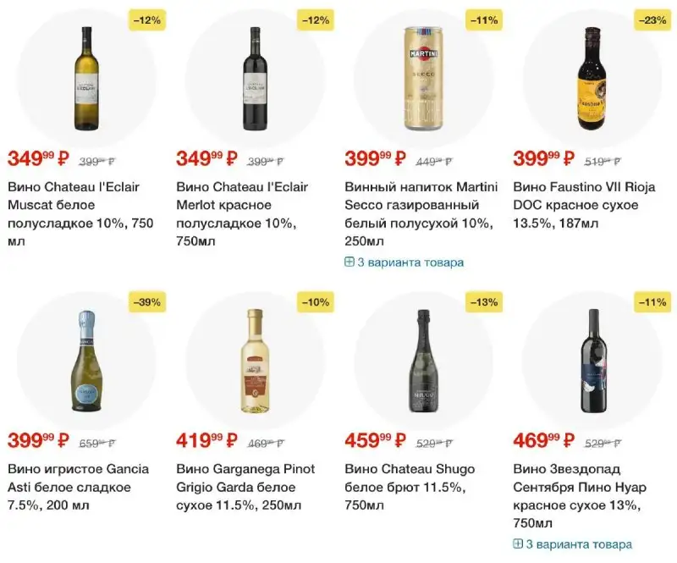677x563 pixels.
Task: Click the Gancia Asti bottle image
Action: pyautogui.click(x=86, y=360)
